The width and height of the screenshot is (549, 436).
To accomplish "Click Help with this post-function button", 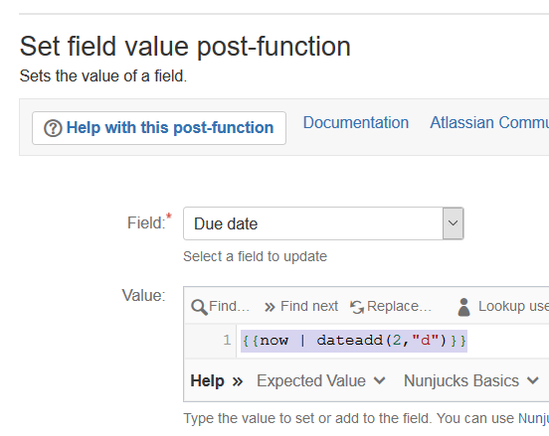I will [x=159, y=128].
